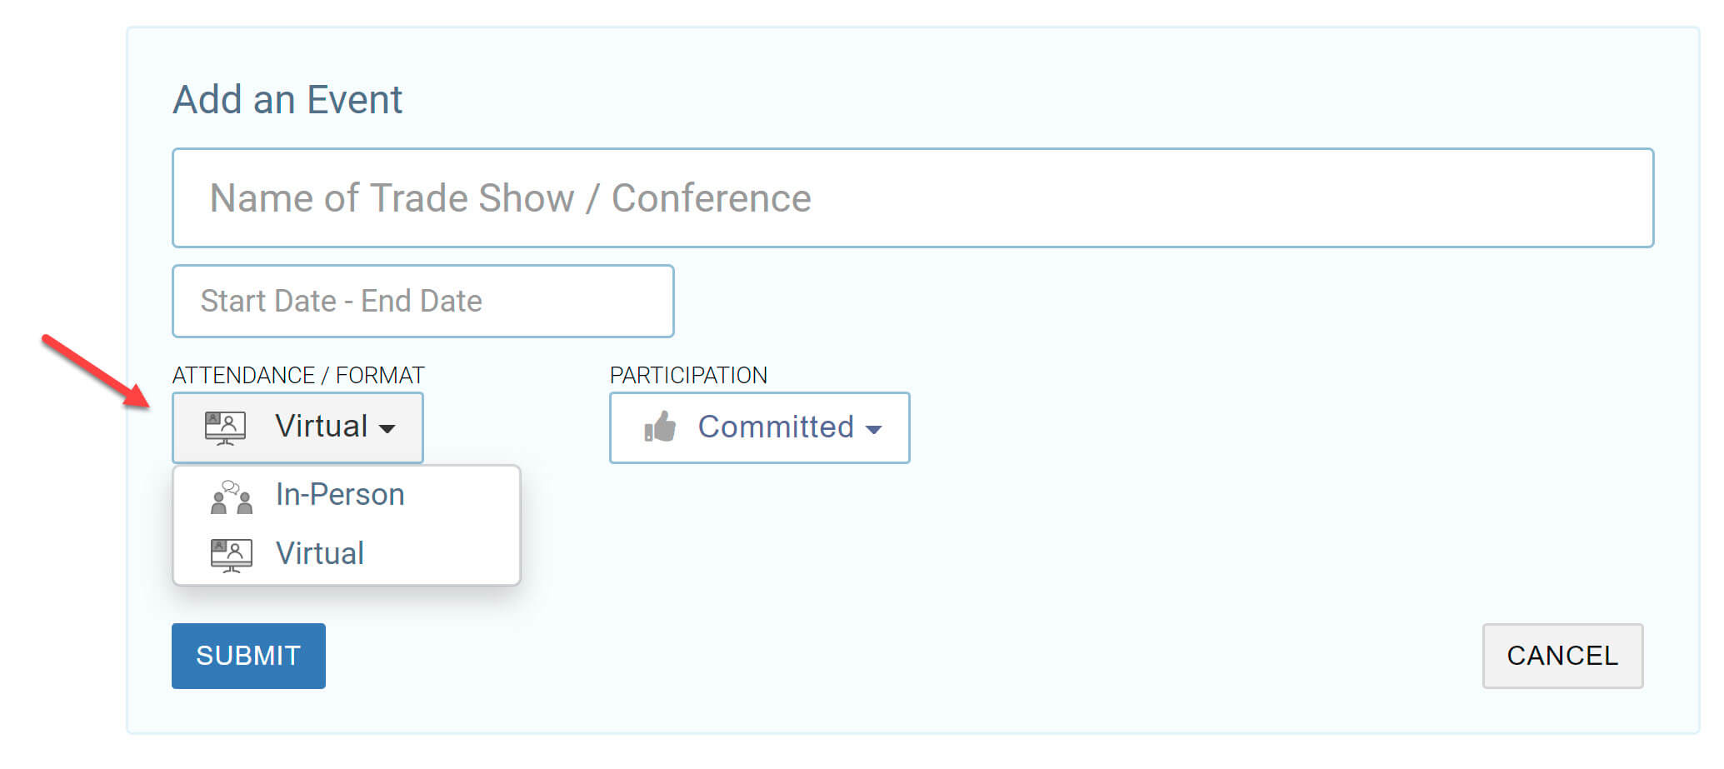Image resolution: width=1724 pixels, height=769 pixels.
Task: Click the Committed text in Participation button
Action: 776,427
